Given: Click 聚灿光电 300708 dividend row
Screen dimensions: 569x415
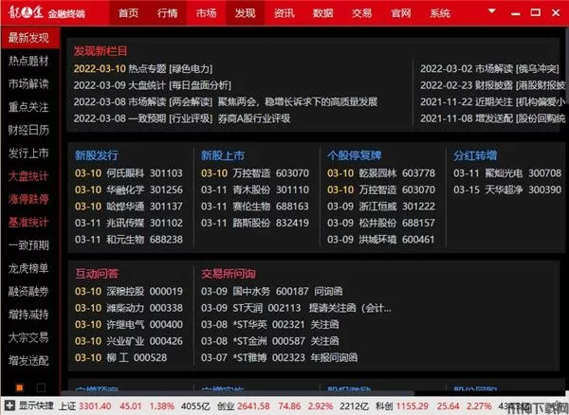Looking at the screenshot, I should [507, 173].
